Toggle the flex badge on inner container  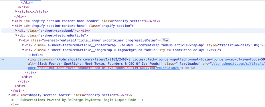pyautogui.click(x=165, y=40)
